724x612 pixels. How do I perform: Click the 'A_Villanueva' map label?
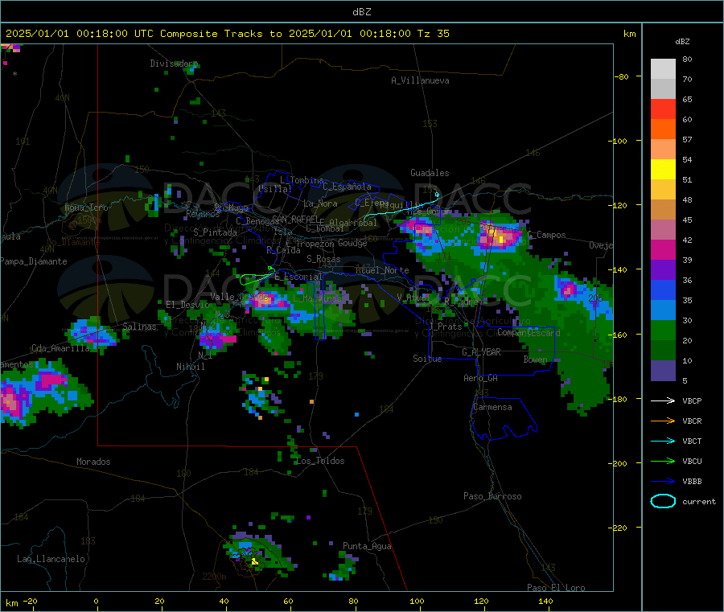(x=420, y=80)
